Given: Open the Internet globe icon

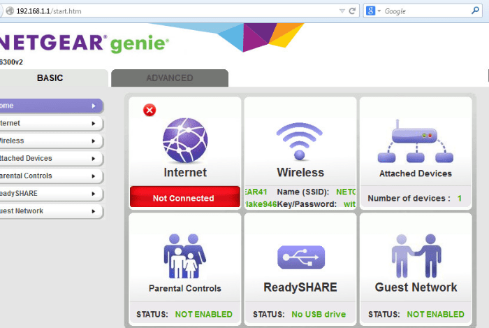Looking at the screenshot, I should point(185,140).
